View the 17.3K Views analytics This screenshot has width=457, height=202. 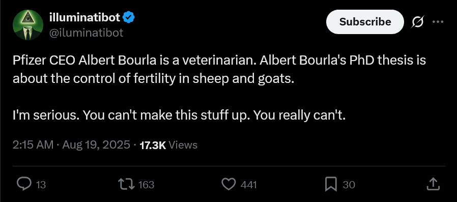[x=168, y=145]
